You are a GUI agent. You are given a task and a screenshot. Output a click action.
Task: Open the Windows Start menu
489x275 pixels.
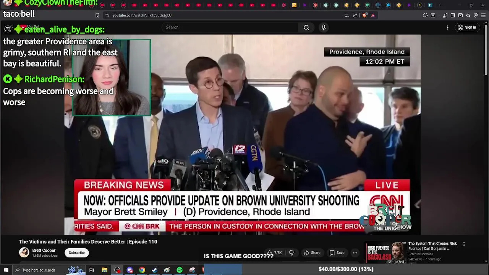coord(6,270)
